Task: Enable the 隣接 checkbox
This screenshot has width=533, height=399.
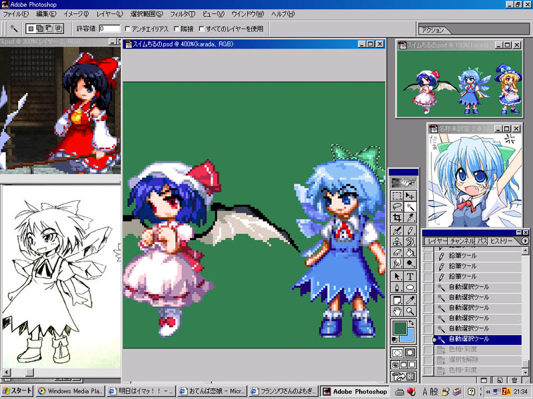Action: [x=177, y=29]
